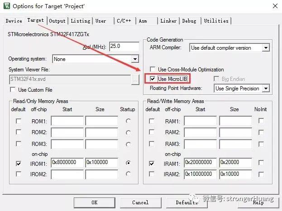Uncheck the Use MicroLIB checkbox
This screenshot has height=211, width=282.
coord(153,79)
